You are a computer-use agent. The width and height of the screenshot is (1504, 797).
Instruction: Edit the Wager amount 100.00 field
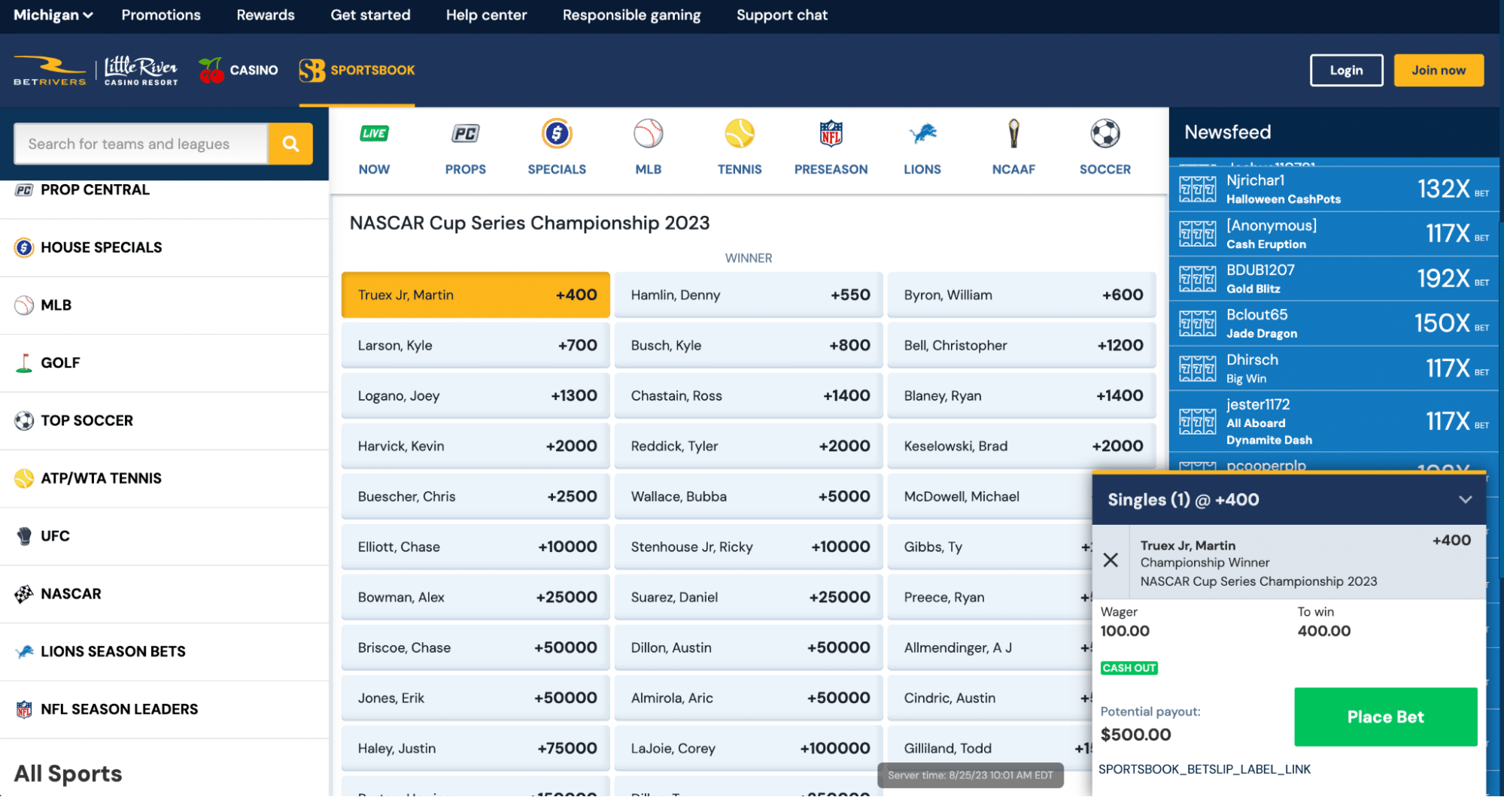coord(1125,631)
